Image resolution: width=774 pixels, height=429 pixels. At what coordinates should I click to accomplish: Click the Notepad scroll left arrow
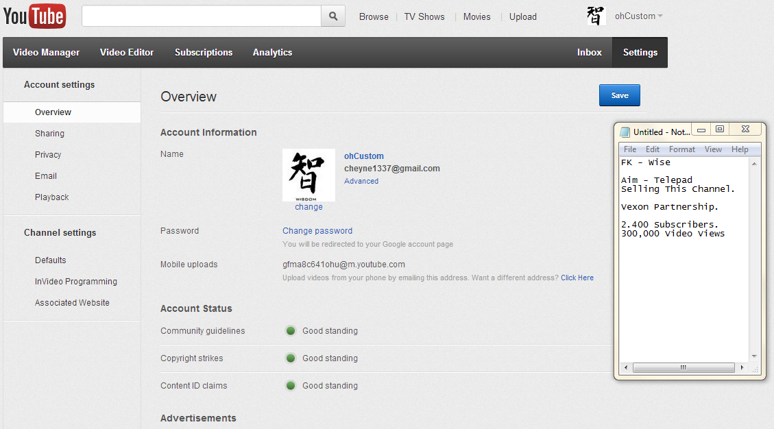click(626, 367)
